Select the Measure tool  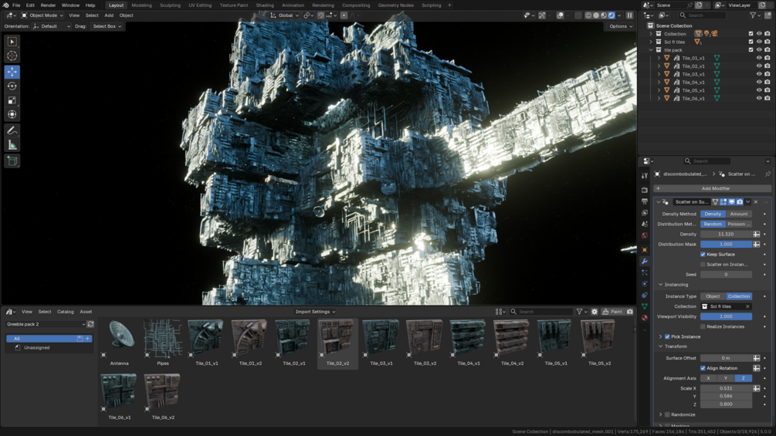tap(12, 145)
